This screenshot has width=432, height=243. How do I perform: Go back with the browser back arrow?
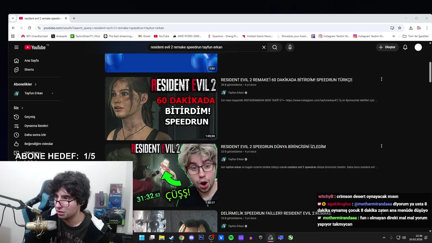click(x=13, y=28)
